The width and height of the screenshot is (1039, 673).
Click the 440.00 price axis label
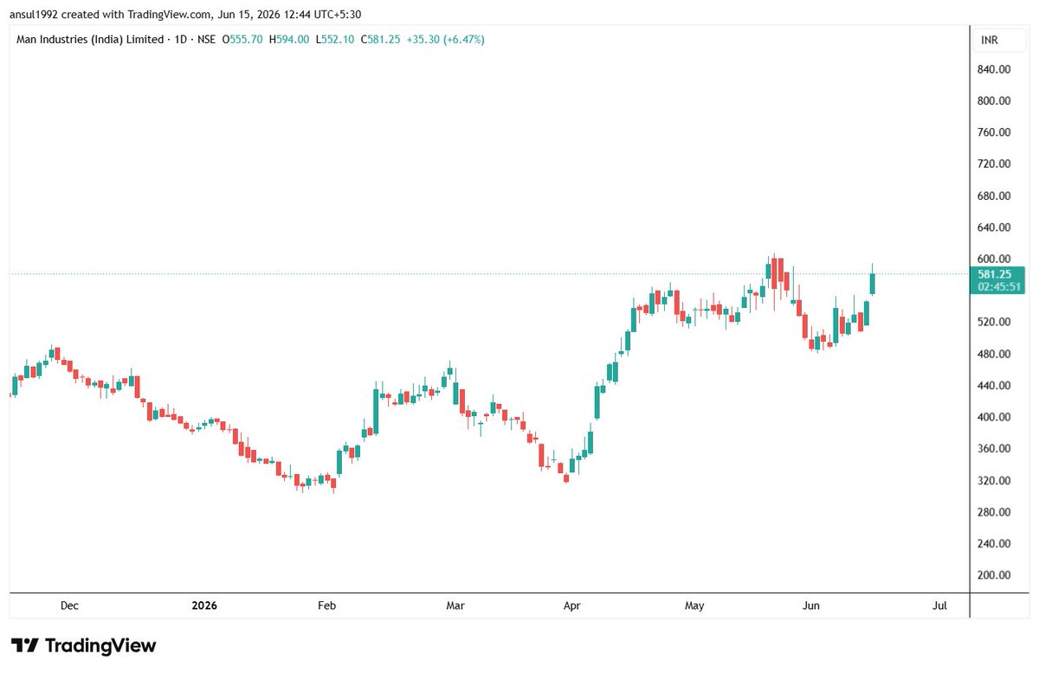click(x=994, y=385)
